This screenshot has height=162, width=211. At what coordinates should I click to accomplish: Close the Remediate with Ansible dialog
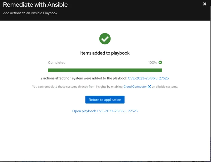click(205, 4)
